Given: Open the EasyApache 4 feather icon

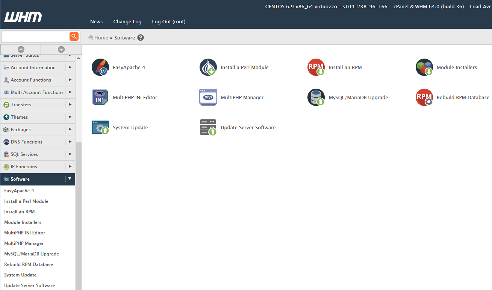Looking at the screenshot, I should click(x=100, y=67).
